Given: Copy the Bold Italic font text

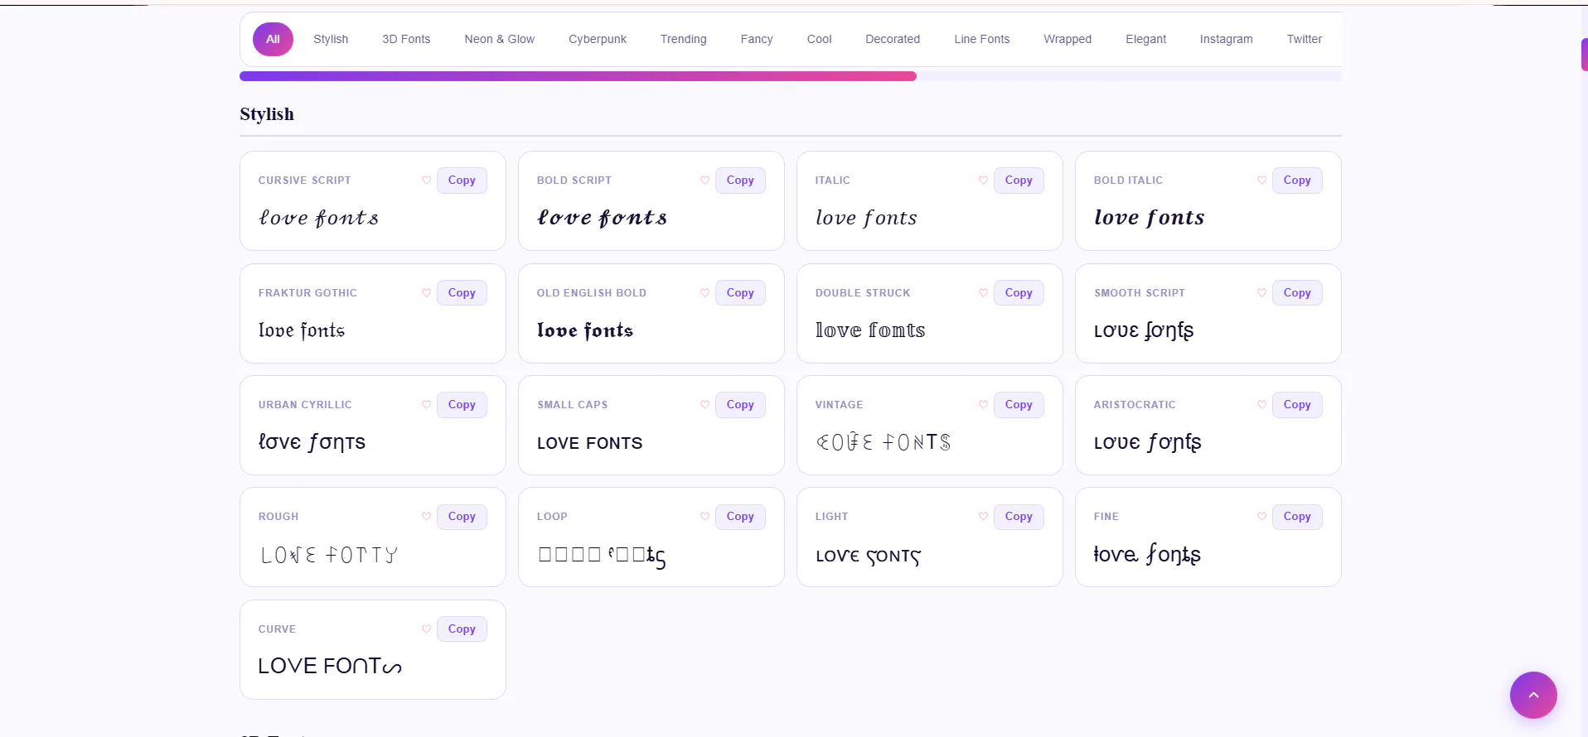Looking at the screenshot, I should [1297, 181].
